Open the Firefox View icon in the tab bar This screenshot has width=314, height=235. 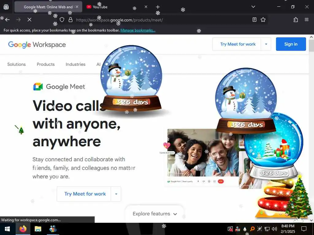(6, 7)
